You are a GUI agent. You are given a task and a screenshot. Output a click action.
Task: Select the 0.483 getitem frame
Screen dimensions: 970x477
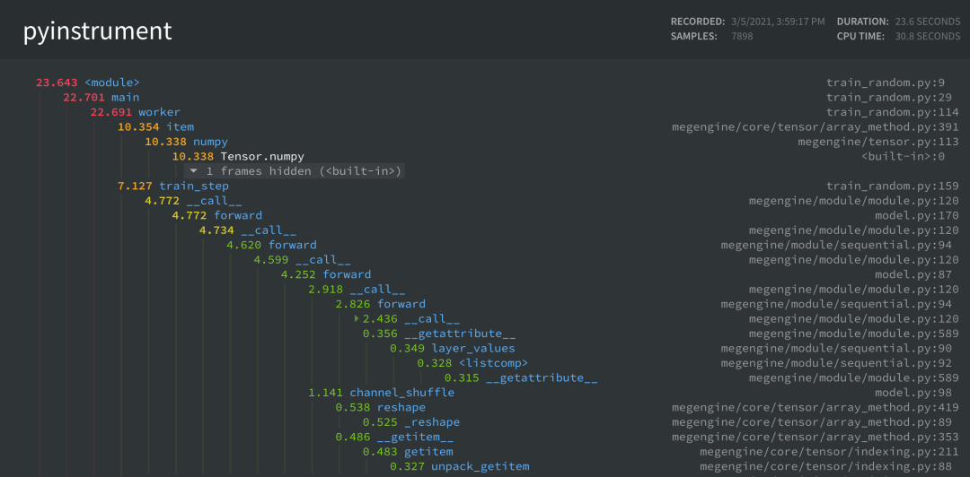click(x=408, y=452)
